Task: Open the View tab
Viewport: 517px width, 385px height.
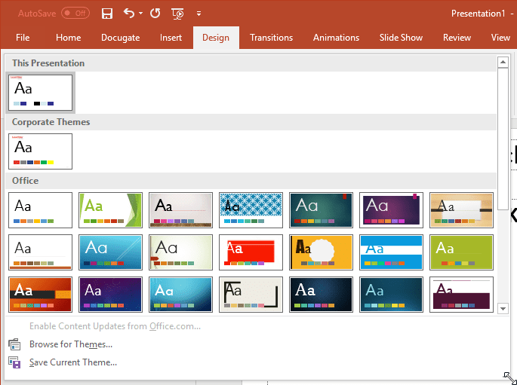Action: (500, 38)
